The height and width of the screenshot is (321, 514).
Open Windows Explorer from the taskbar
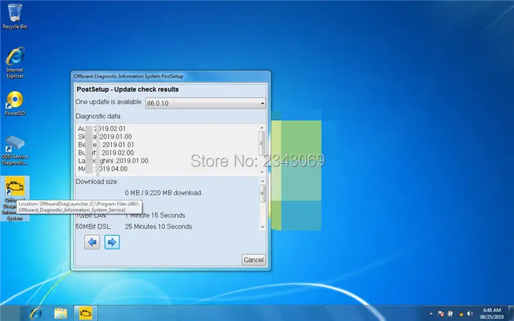click(x=60, y=313)
